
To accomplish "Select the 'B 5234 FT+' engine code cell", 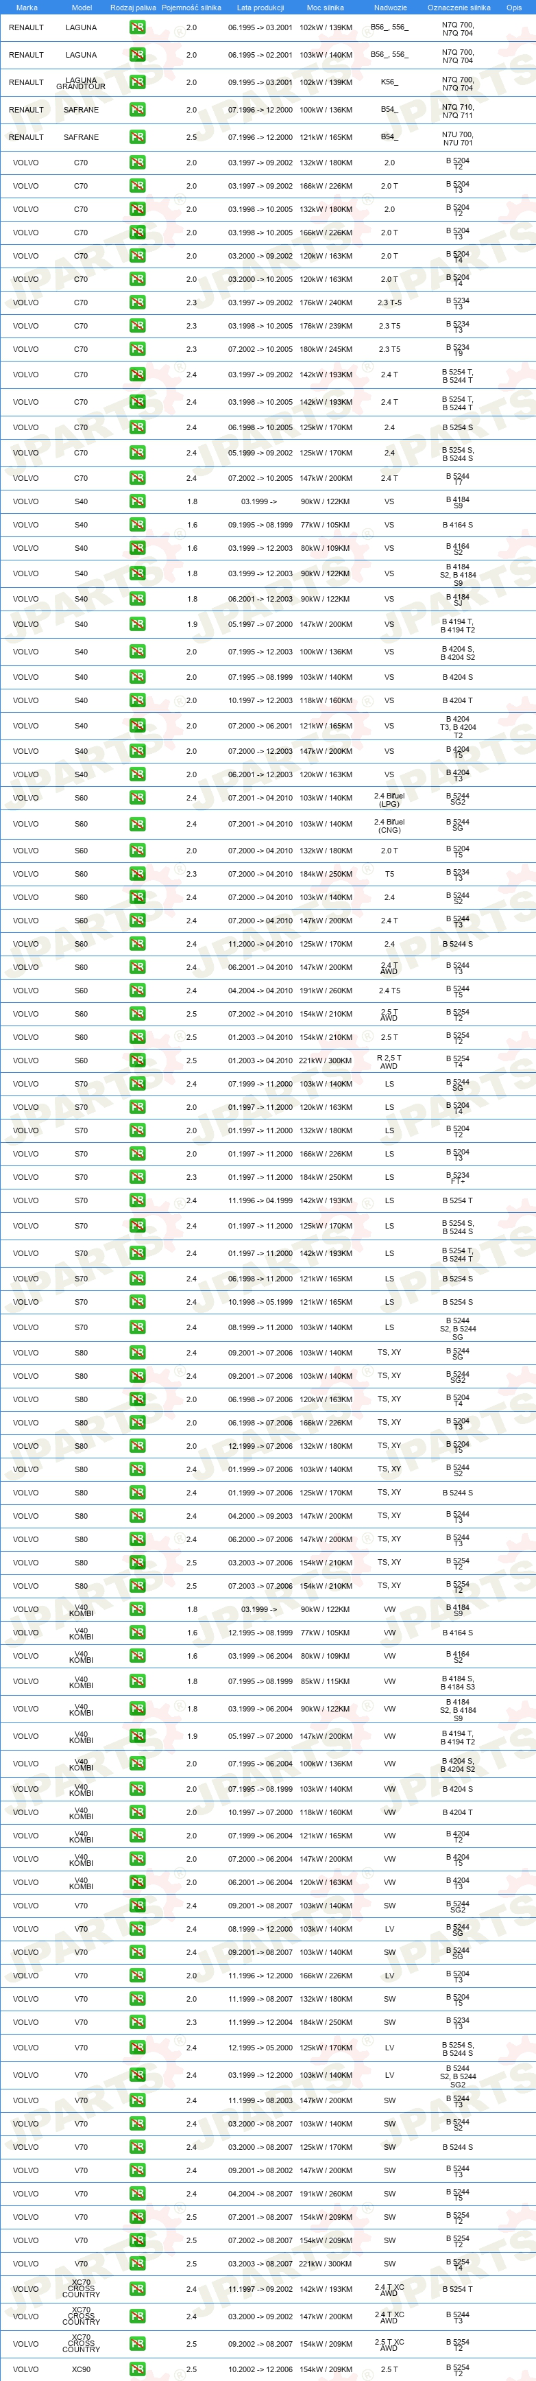I will (x=457, y=1178).
